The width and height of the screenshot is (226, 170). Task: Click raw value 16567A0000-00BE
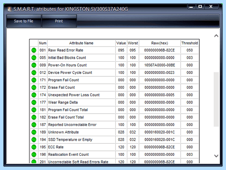coord(160,65)
